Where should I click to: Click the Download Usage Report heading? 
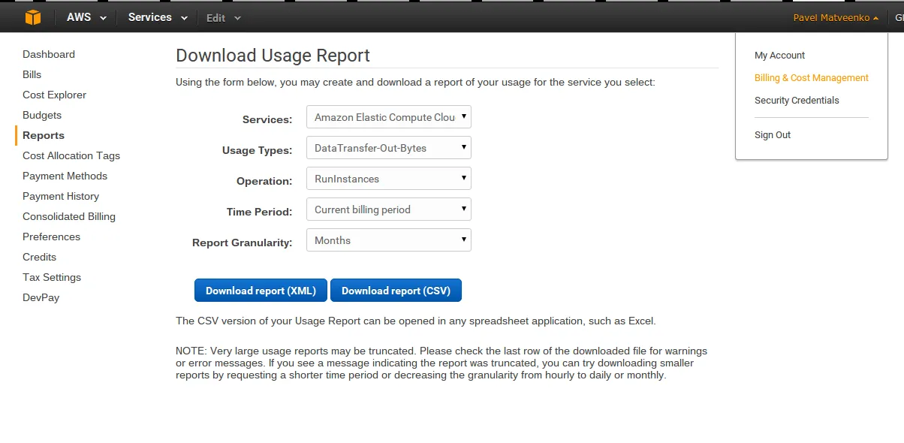click(x=273, y=56)
